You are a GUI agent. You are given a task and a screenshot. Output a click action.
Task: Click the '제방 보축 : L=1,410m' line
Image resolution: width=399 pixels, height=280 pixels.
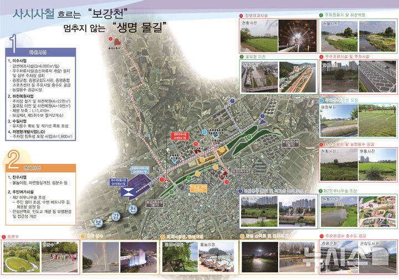tap(31, 111)
